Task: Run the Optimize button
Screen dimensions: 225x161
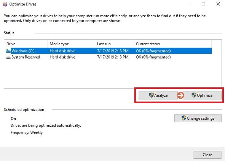Action: pos(202,95)
